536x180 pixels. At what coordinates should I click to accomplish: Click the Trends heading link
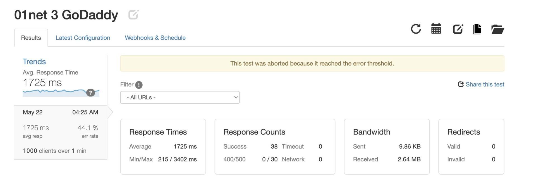click(34, 62)
